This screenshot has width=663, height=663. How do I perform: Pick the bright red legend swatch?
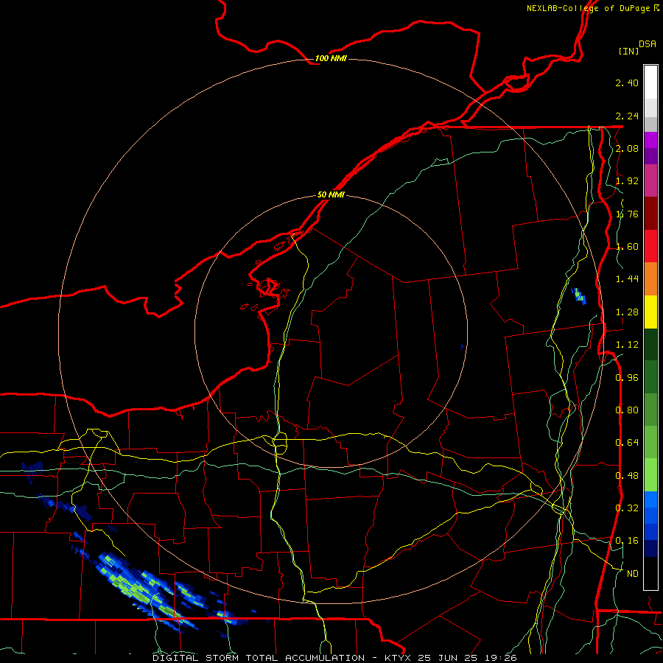point(650,246)
